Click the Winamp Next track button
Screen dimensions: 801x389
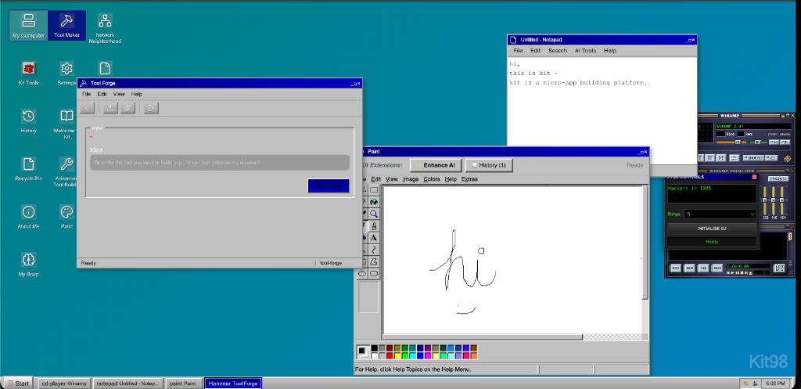click(x=720, y=158)
